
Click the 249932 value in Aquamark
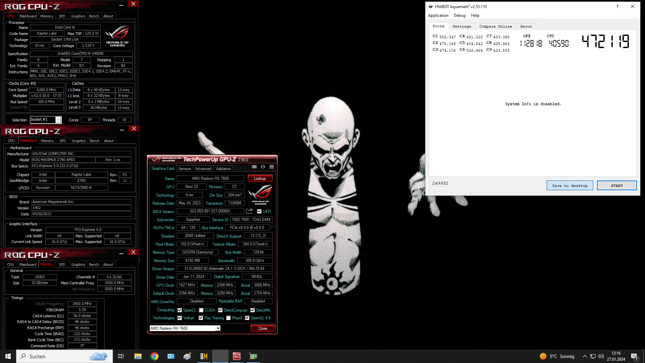point(440,183)
